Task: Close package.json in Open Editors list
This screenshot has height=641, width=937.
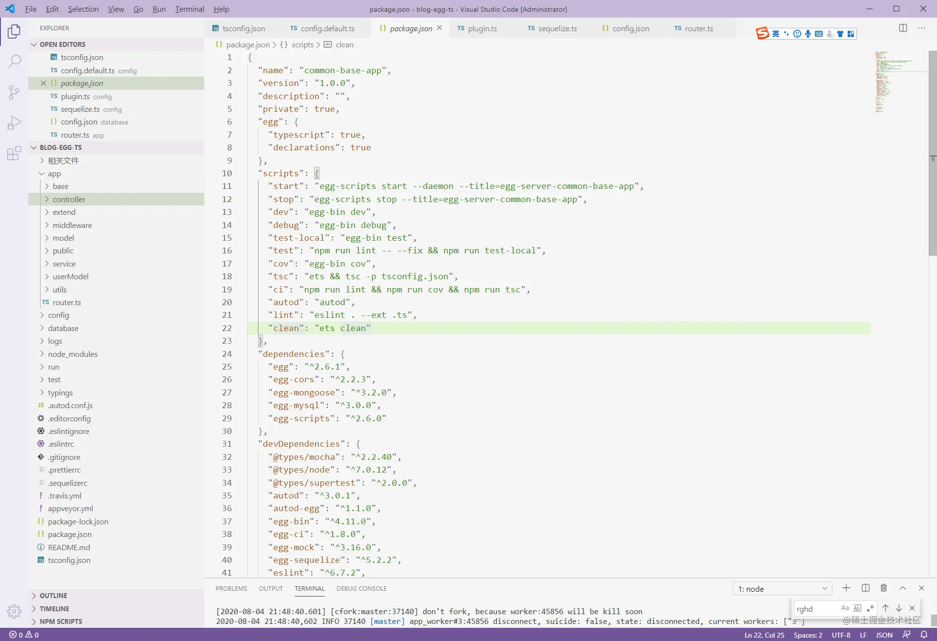Action: [x=43, y=83]
